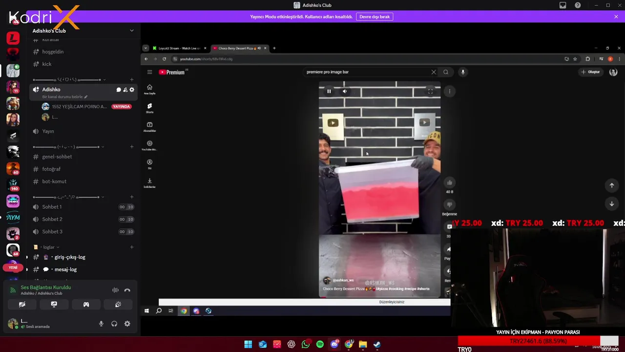
Task: Open the noise suppression waveform icon
Action: tap(115, 290)
